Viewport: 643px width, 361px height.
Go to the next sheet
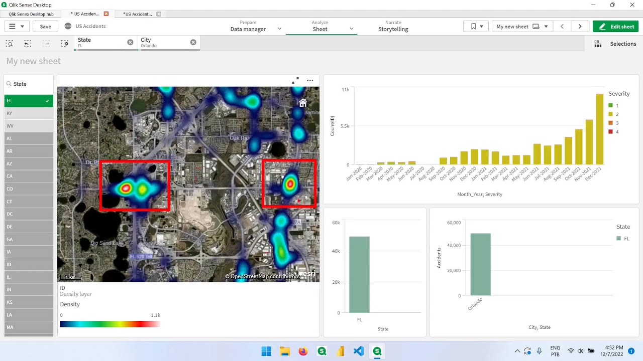pyautogui.click(x=580, y=27)
